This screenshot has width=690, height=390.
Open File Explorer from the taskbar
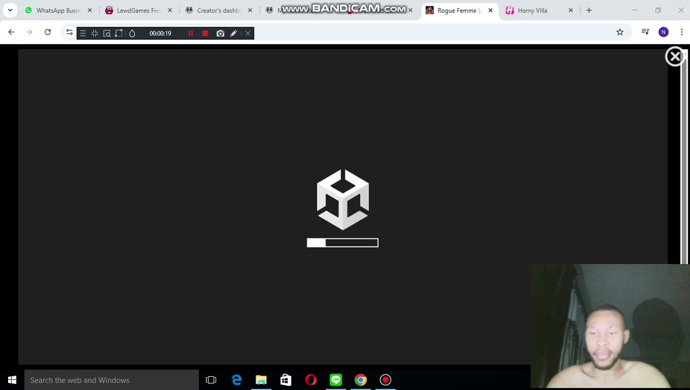[261, 380]
